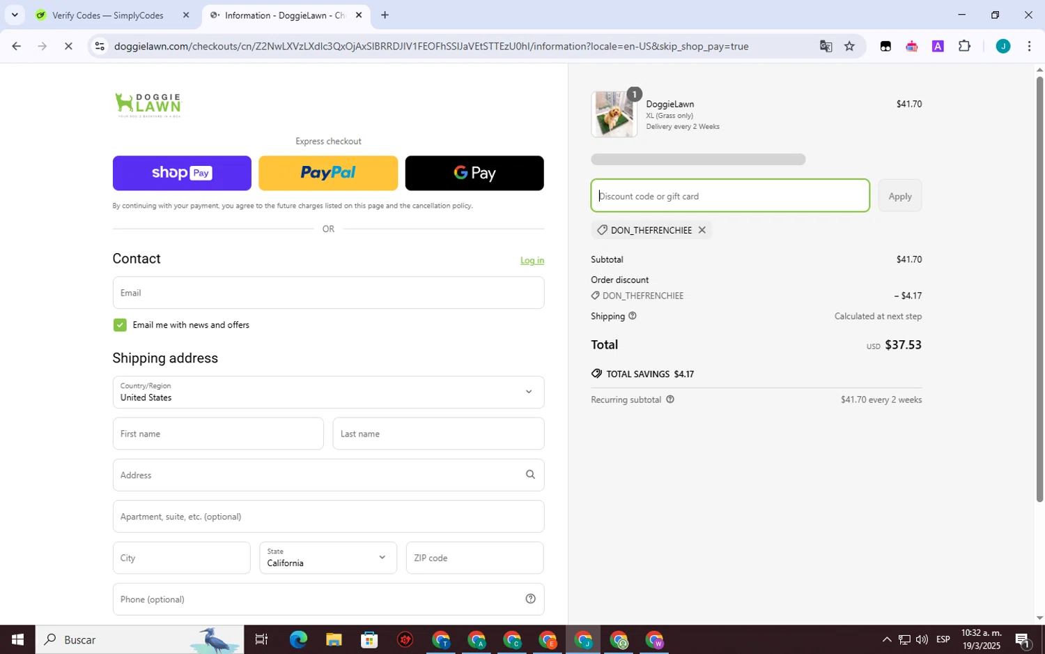
Task: Go back to the previous page
Action: (16, 47)
